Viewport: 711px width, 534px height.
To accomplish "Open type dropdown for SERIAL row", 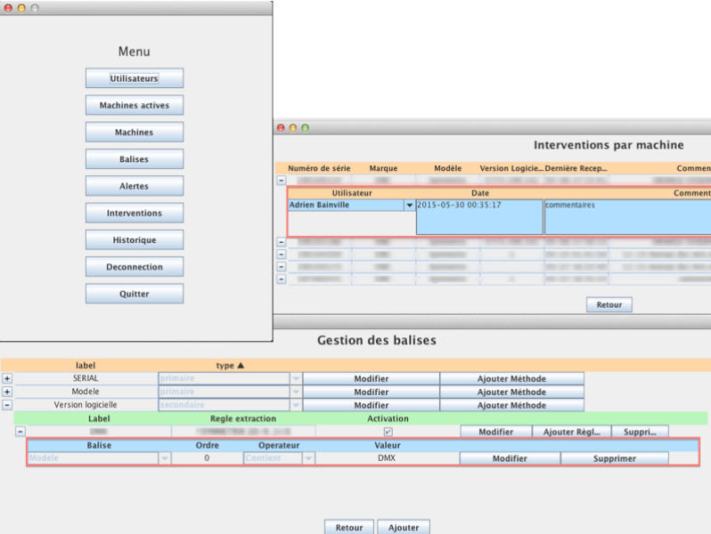I will [x=296, y=378].
